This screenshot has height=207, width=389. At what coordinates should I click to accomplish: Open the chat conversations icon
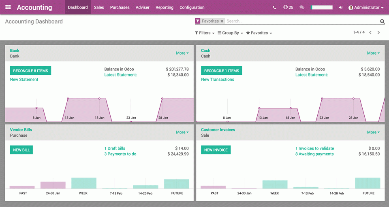pyautogui.click(x=302, y=7)
